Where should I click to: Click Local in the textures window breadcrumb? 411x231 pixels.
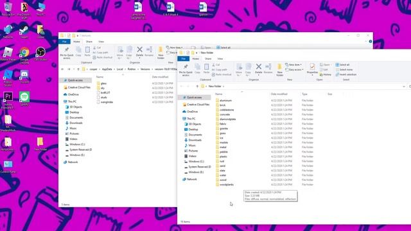point(120,69)
